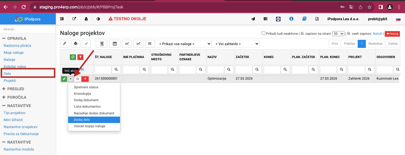Choose Lista dokumentov menu entry
The width and height of the screenshot is (405, 155).
tap(94, 107)
